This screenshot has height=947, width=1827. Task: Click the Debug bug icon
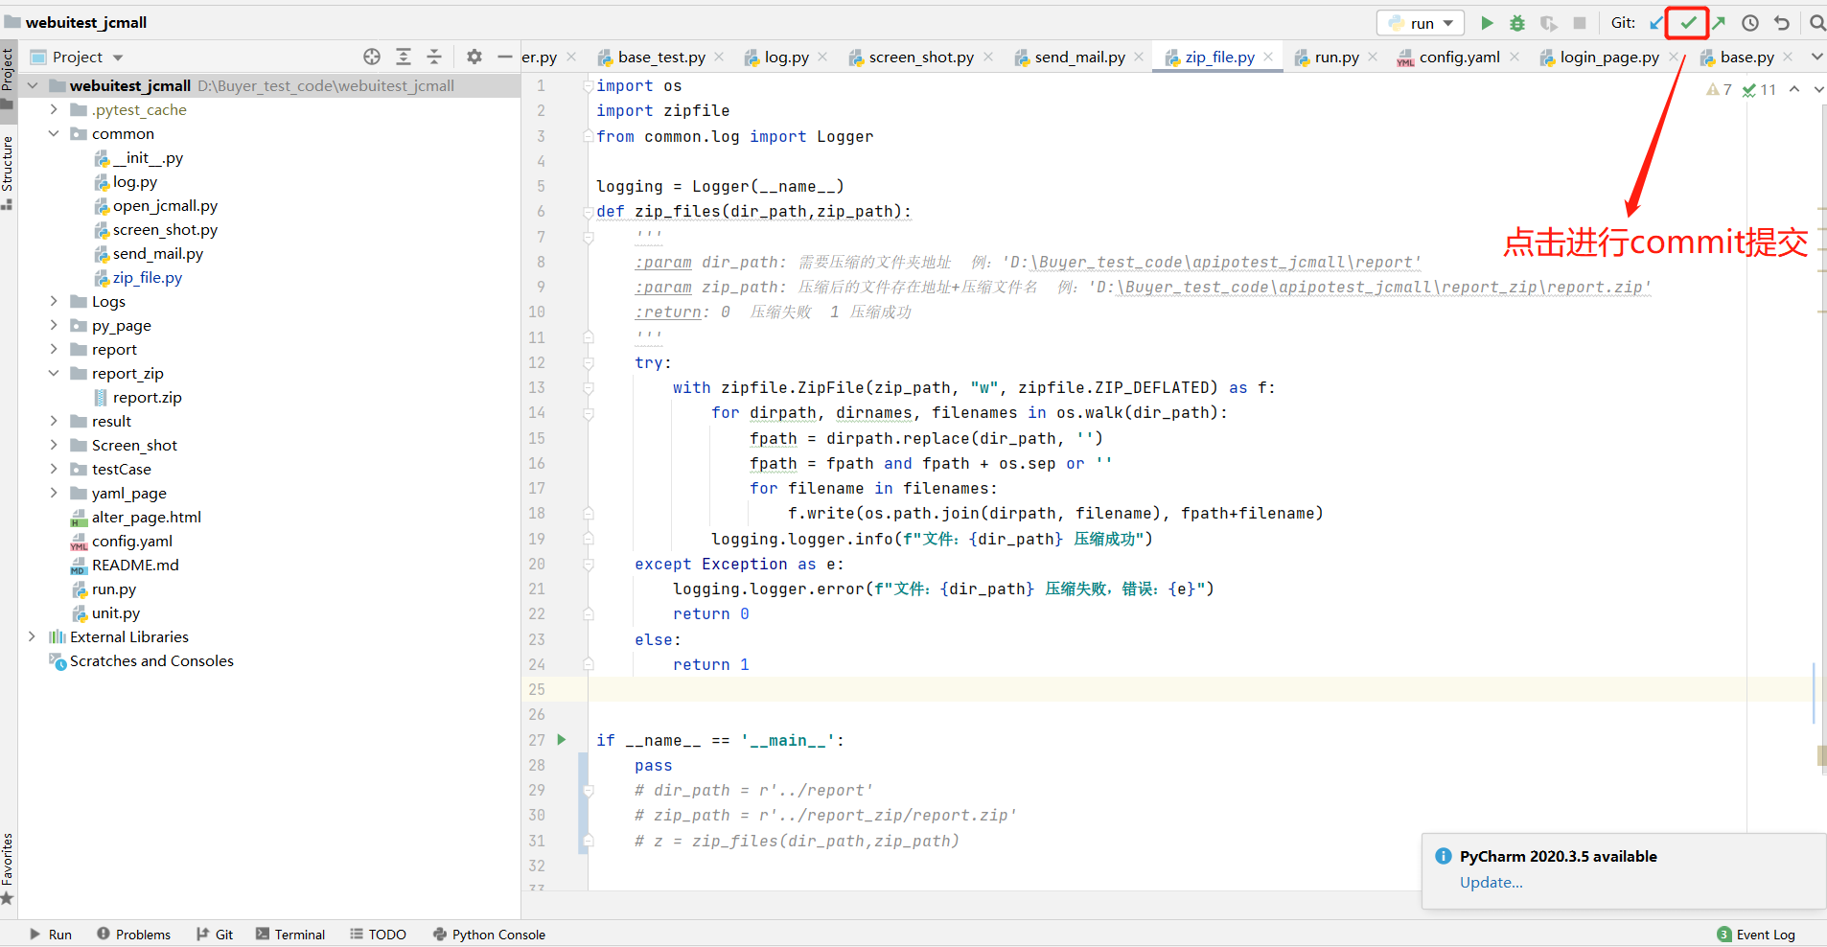[x=1517, y=23]
